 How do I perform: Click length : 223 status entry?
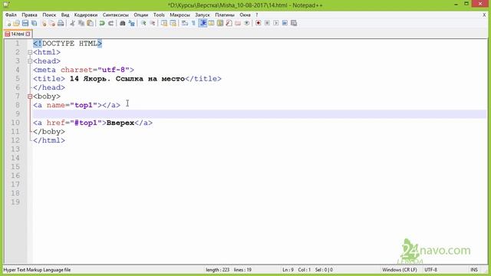(x=218, y=270)
